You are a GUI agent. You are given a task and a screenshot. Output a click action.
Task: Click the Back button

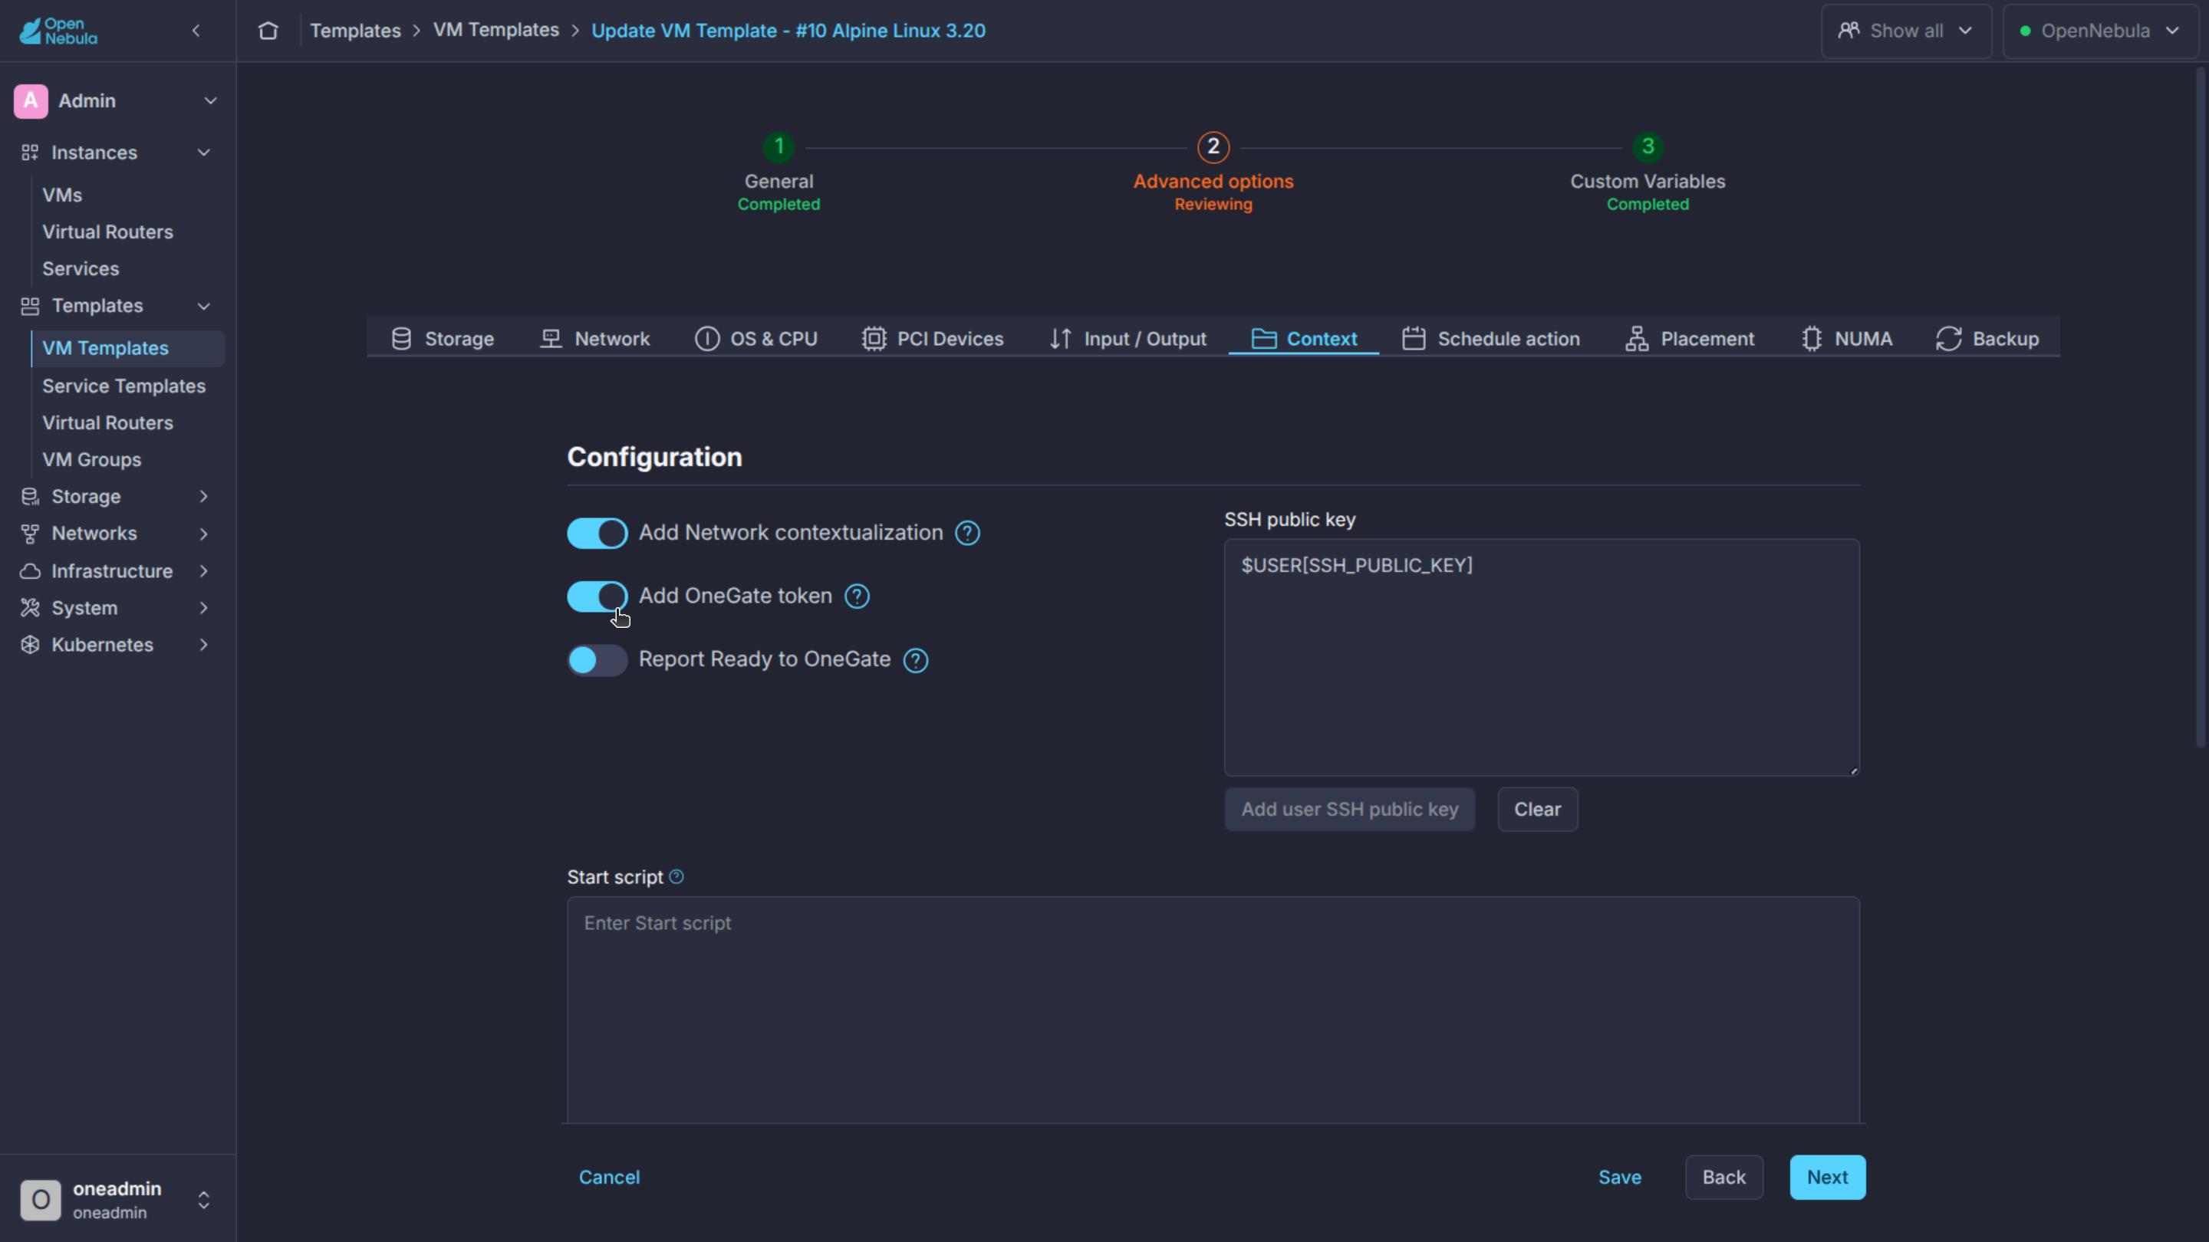[x=1723, y=1177]
